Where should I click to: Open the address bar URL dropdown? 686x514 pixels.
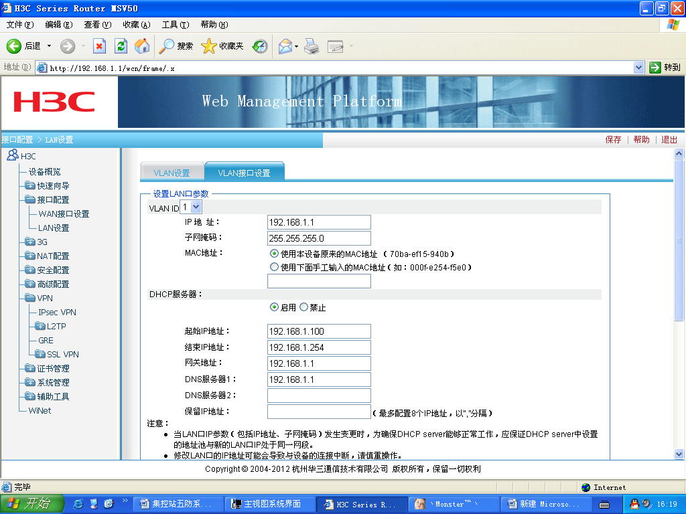pyautogui.click(x=638, y=68)
